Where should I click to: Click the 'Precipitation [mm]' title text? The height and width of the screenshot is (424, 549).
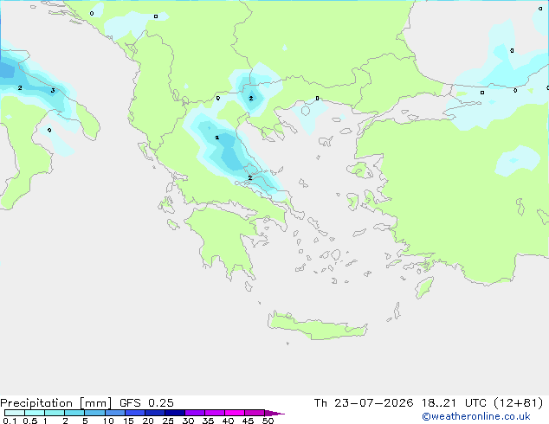[x=56, y=403]
